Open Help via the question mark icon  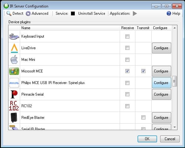169,13
